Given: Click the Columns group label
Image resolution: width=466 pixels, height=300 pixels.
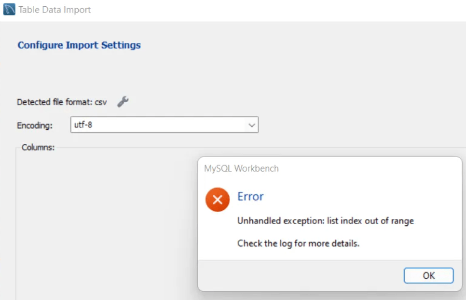Looking at the screenshot, I should pyautogui.click(x=38, y=148).
